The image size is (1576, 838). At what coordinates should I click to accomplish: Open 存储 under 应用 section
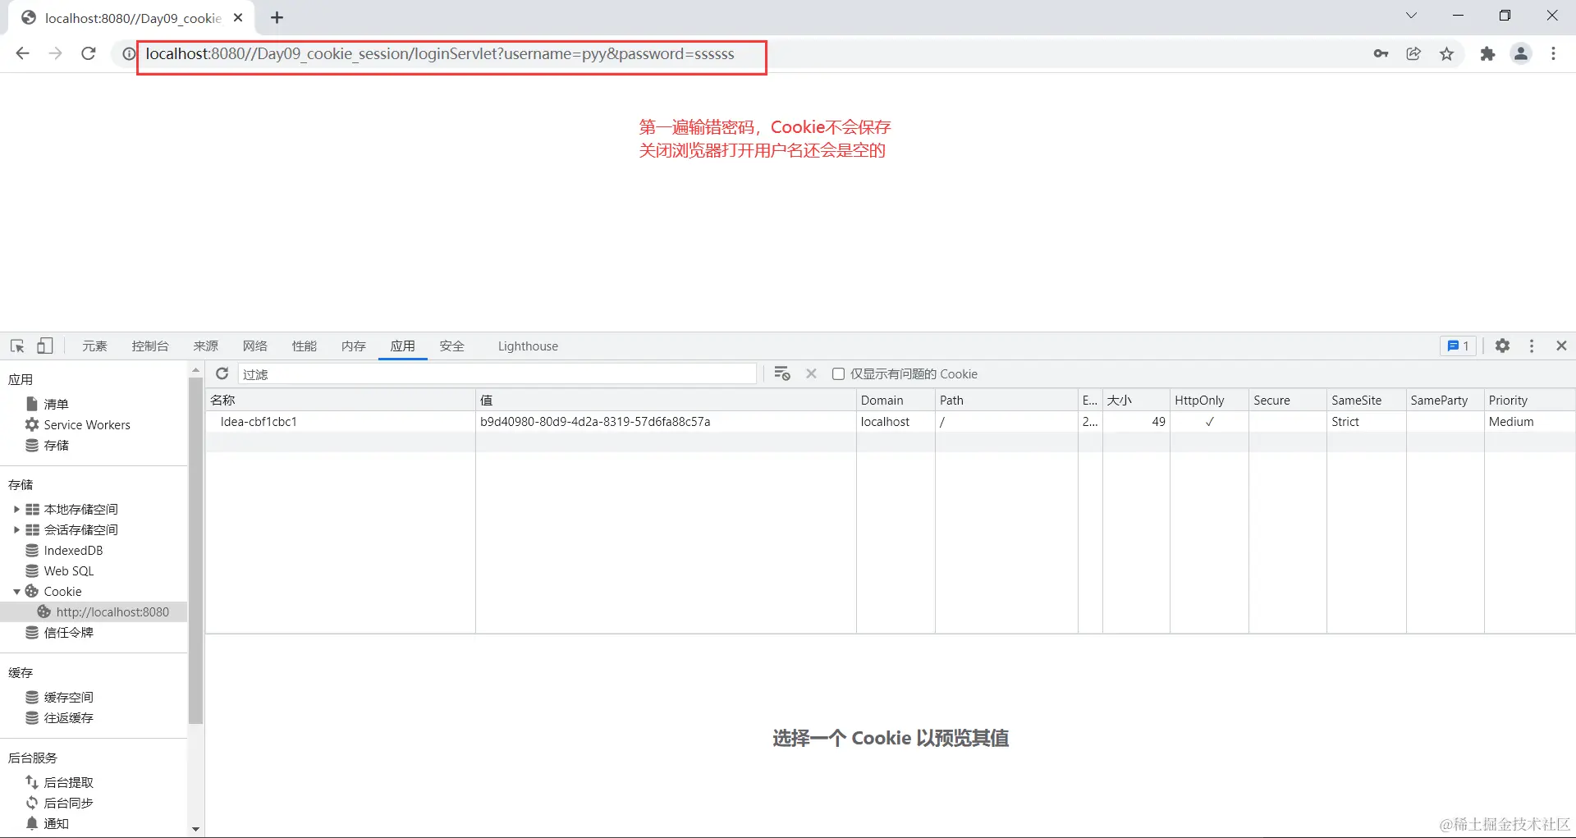[56, 445]
